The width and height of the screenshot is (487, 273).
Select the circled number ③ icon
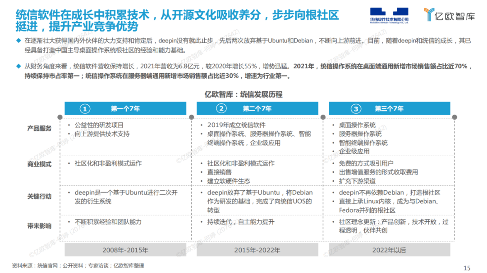click(x=356, y=108)
